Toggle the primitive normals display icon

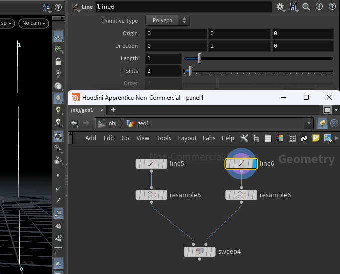(x=58, y=226)
